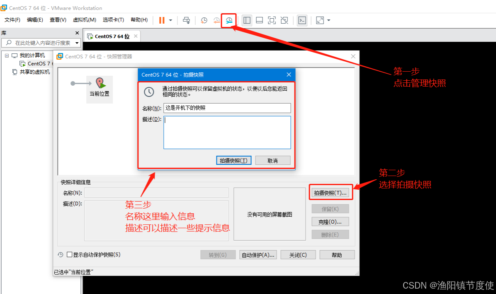Open the power options dropdown arrow next to pause
This screenshot has height=294, width=496.
170,20
